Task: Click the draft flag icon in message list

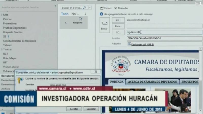Action: (81, 19)
